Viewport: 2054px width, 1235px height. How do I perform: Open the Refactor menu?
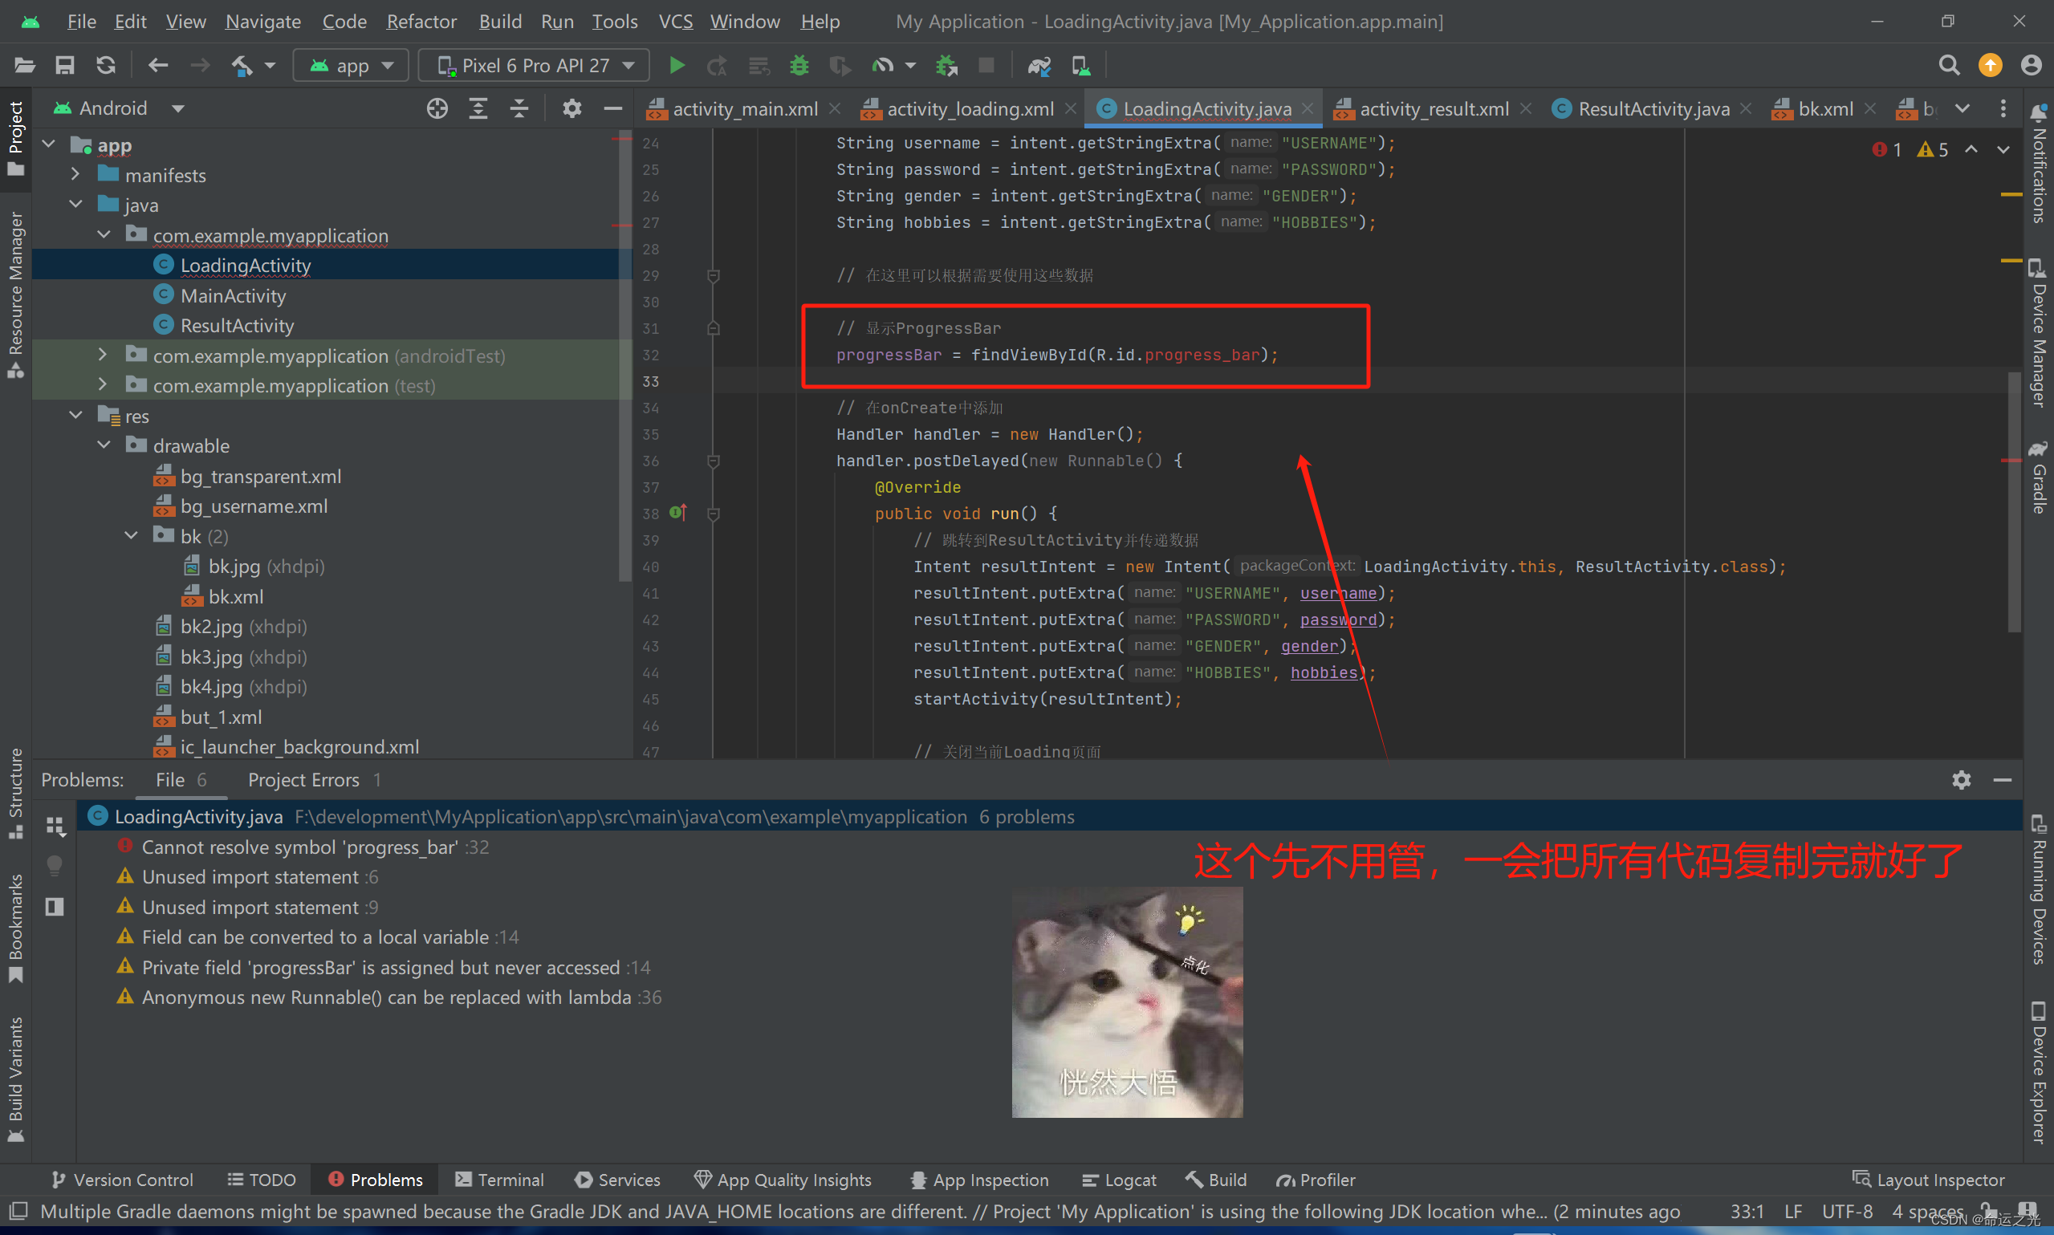point(421,21)
